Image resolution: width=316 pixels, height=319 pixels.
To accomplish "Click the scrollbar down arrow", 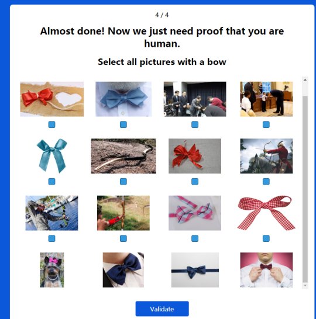I will click(305, 286).
